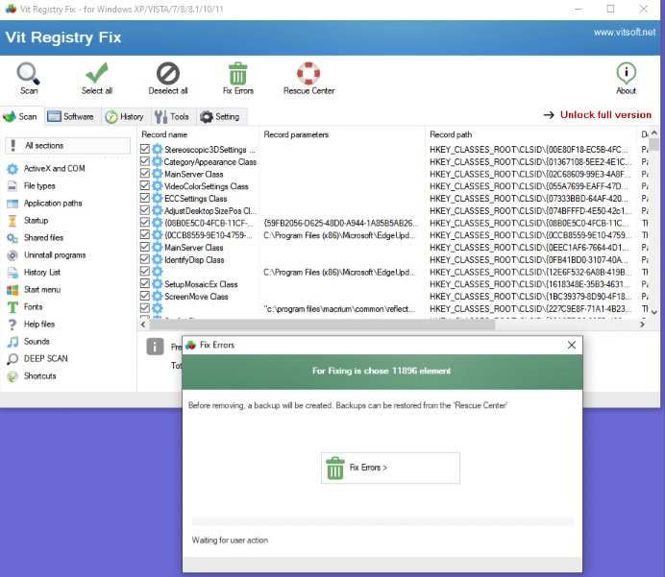The height and width of the screenshot is (577, 665).
Task: Click the Scan magnifier toolbar icon
Action: [x=29, y=76]
